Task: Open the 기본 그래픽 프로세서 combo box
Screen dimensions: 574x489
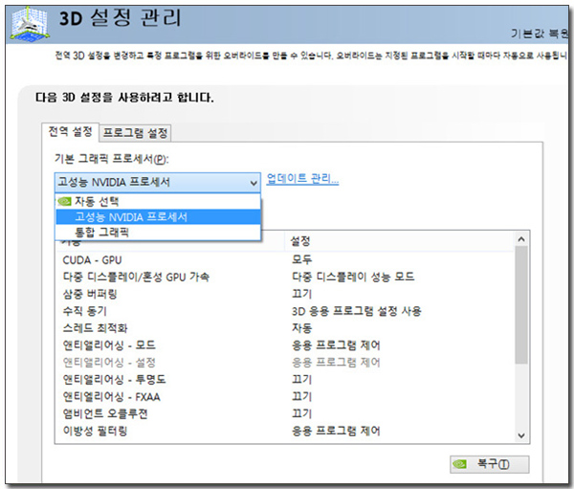Action: click(158, 182)
